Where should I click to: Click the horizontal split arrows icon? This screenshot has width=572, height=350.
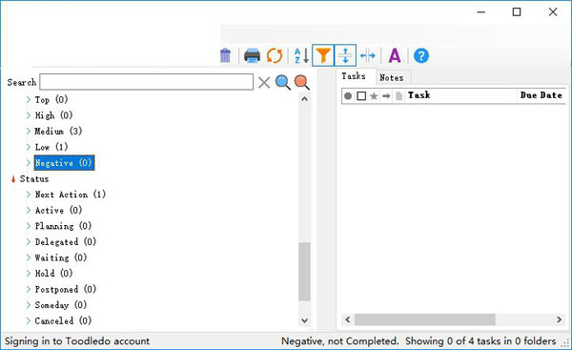367,56
